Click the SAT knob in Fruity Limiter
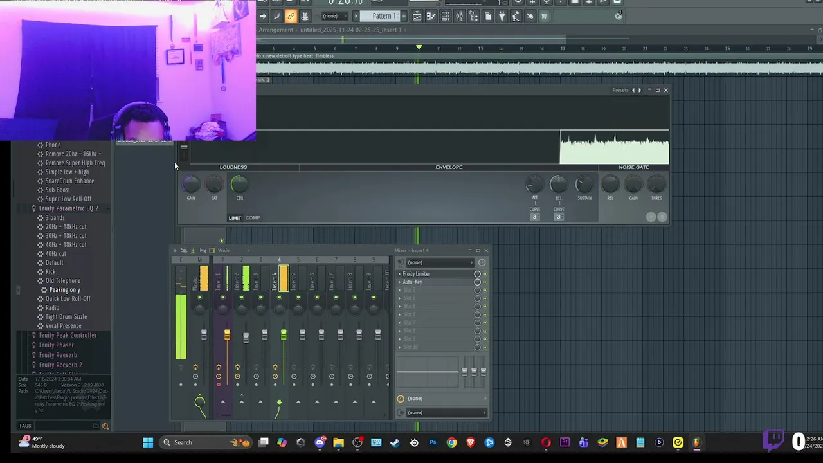The height and width of the screenshot is (463, 823). point(214,185)
